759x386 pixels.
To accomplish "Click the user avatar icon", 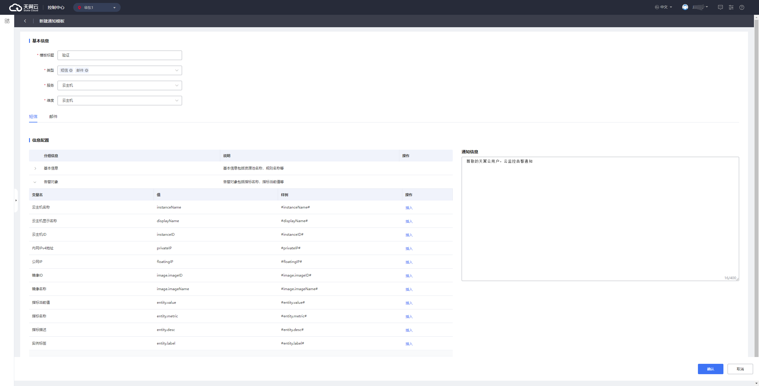I will (685, 7).
